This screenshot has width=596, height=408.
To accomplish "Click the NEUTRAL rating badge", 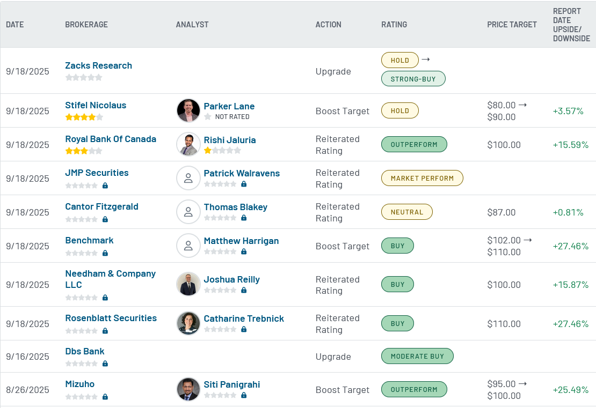I will (x=406, y=212).
